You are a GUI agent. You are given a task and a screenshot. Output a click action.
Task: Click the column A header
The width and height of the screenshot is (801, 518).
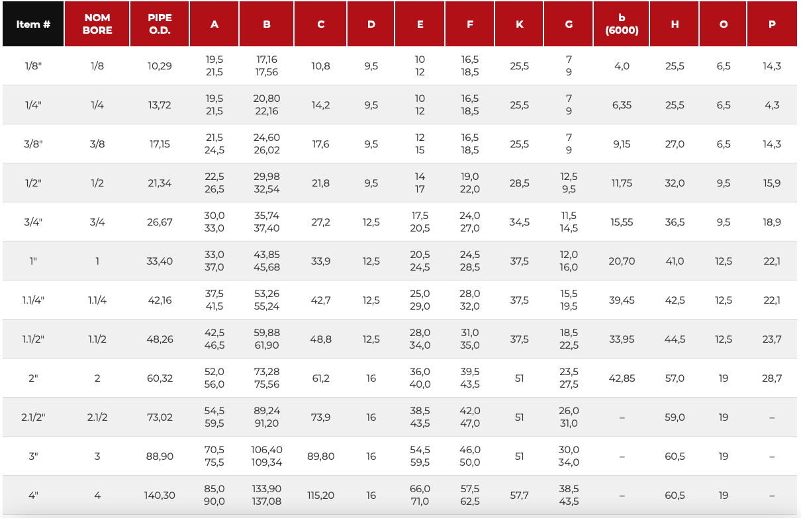pos(214,24)
